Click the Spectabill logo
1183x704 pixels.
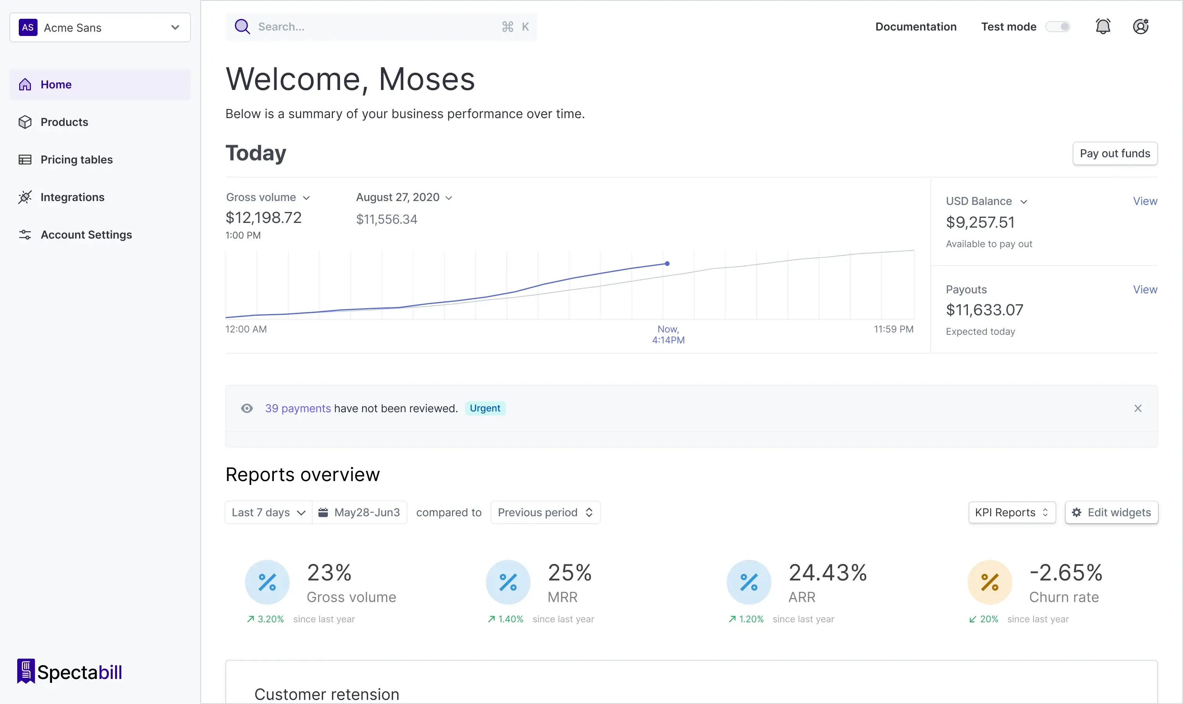pyautogui.click(x=70, y=671)
